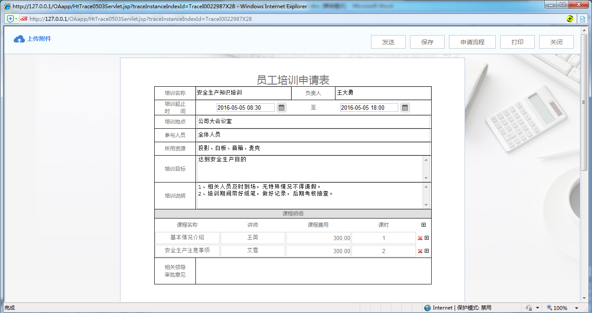
Task: Delete the 基本情况介绍 course row
Action: point(420,238)
